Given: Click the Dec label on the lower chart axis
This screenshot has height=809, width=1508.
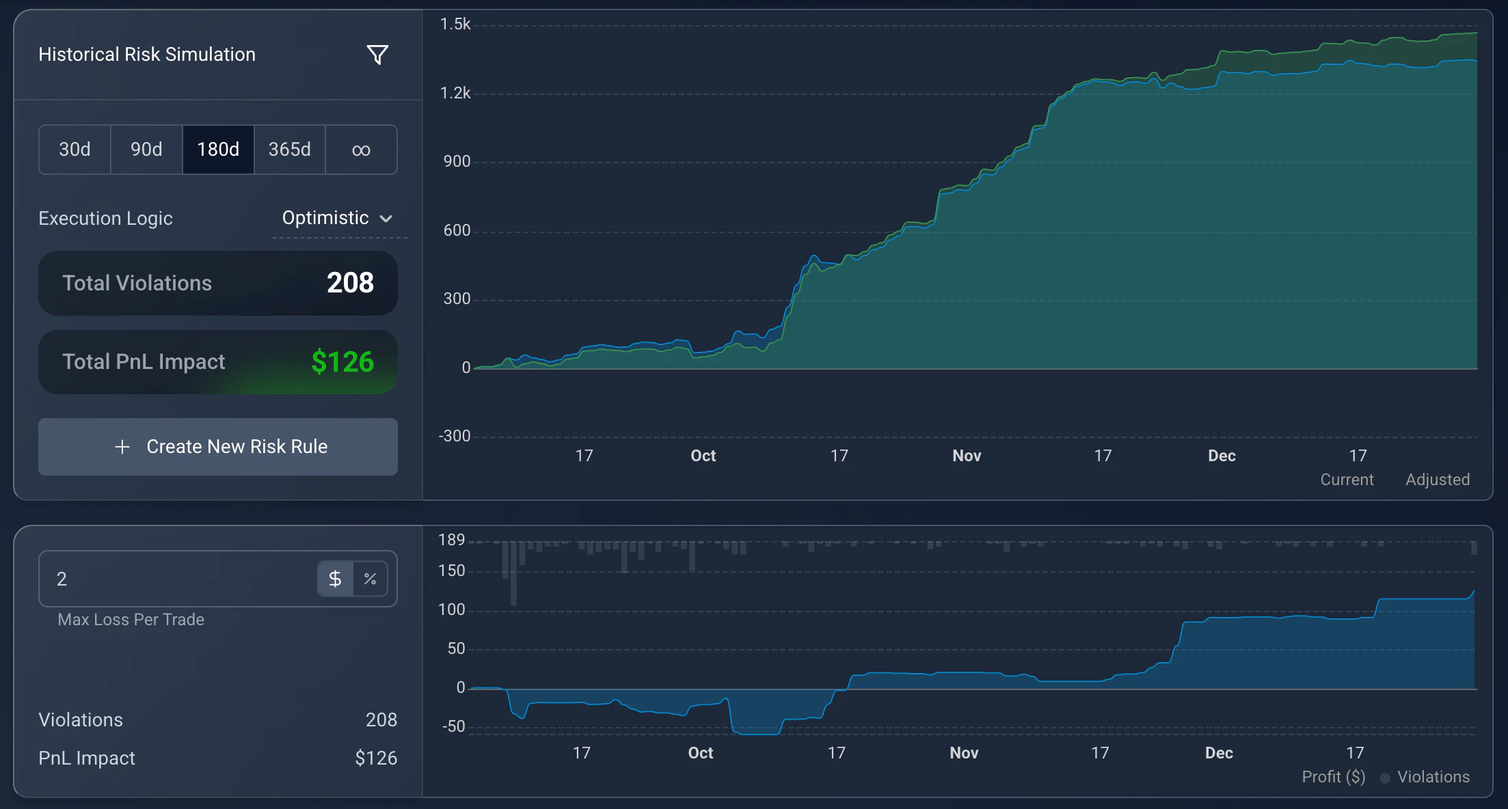Looking at the screenshot, I should 1219,753.
